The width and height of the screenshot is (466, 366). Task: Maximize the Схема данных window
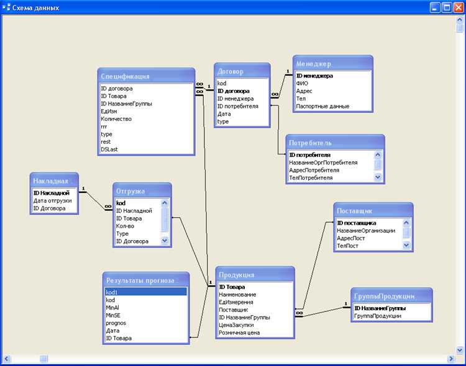point(447,7)
